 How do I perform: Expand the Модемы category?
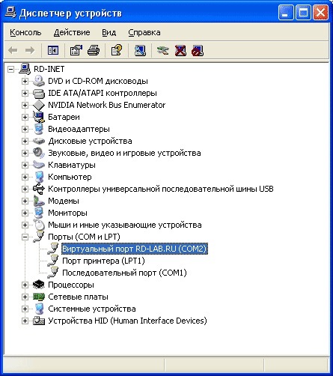tap(25, 201)
